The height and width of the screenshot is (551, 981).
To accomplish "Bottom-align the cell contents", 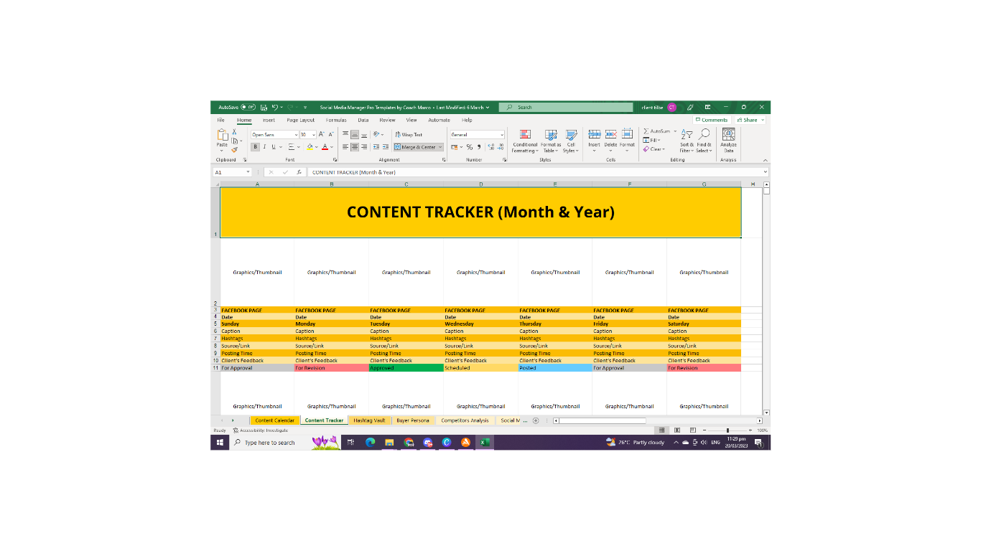I will (364, 134).
